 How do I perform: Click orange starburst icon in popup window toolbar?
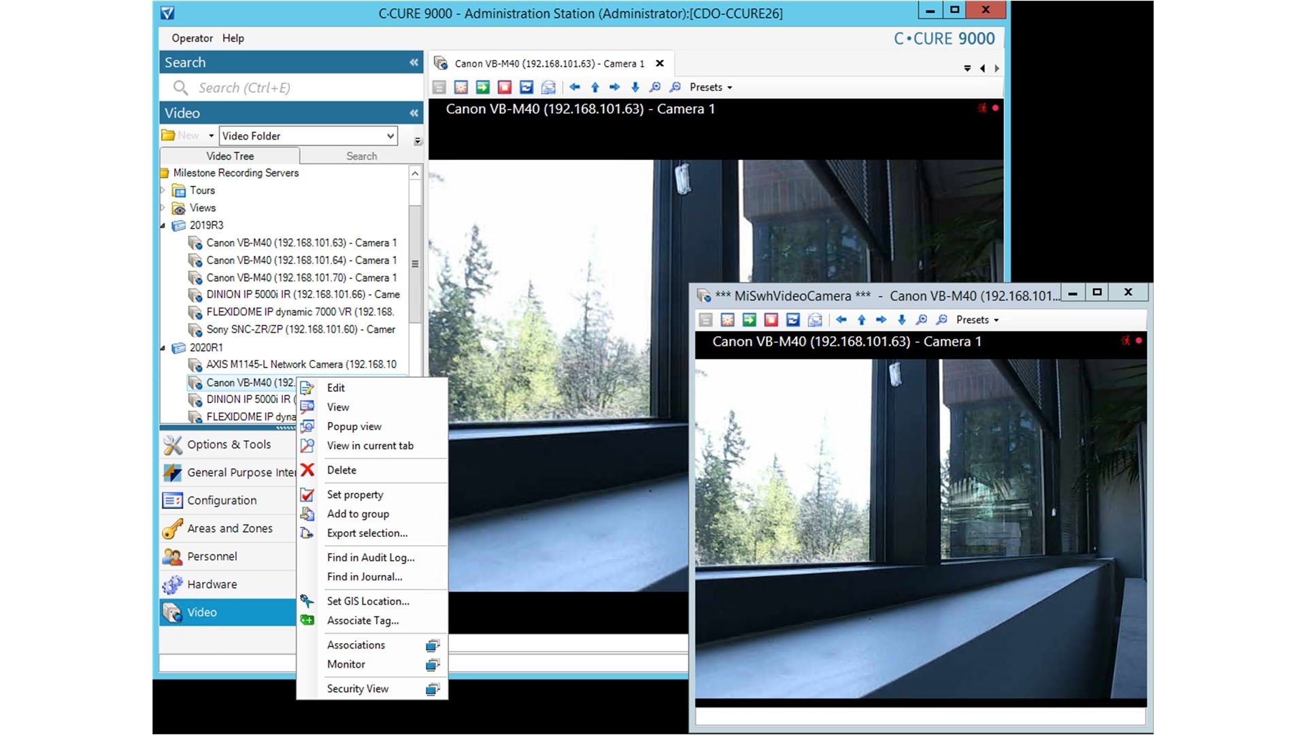tap(728, 320)
